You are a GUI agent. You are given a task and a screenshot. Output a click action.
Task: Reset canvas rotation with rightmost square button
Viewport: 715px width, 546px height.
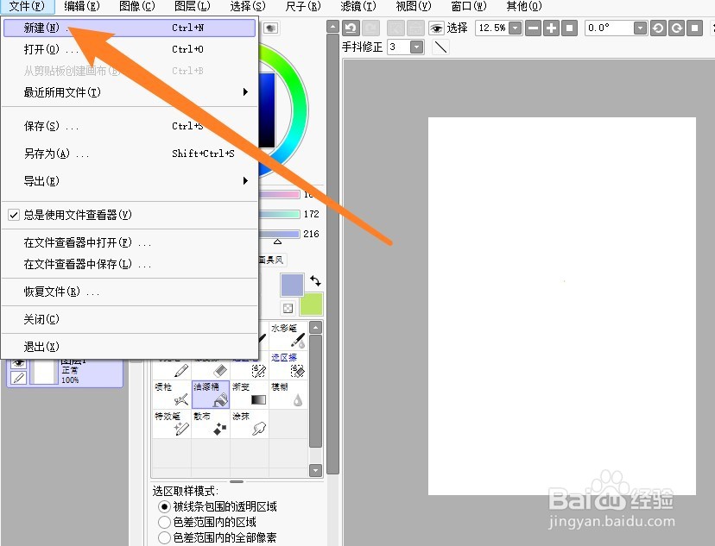694,28
